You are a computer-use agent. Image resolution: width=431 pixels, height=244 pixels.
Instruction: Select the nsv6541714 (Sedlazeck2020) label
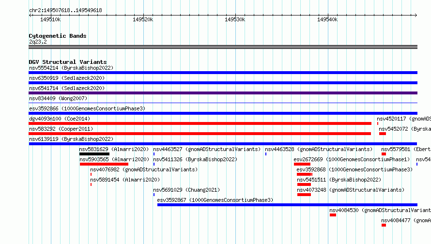click(67, 88)
